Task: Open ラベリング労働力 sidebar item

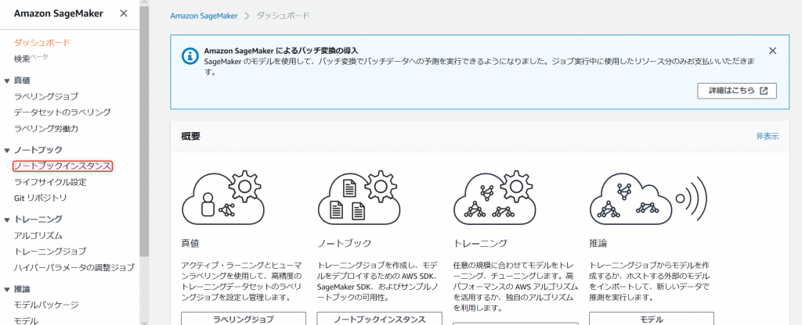Action: coord(46,128)
